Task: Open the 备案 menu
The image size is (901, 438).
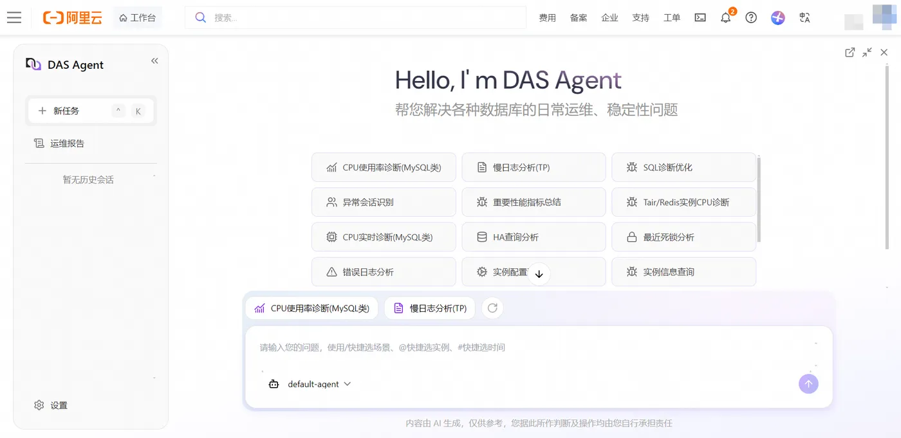Action: pyautogui.click(x=579, y=17)
